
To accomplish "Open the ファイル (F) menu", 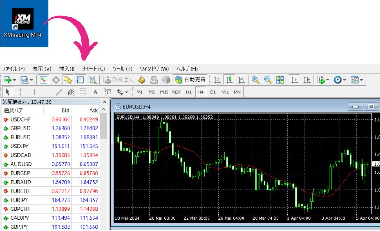I will (13, 69).
